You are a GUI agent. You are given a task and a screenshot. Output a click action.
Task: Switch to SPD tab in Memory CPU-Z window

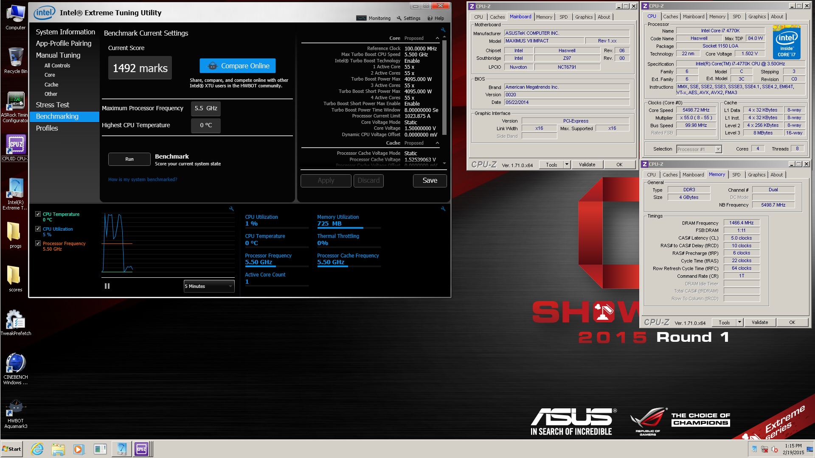point(736,175)
